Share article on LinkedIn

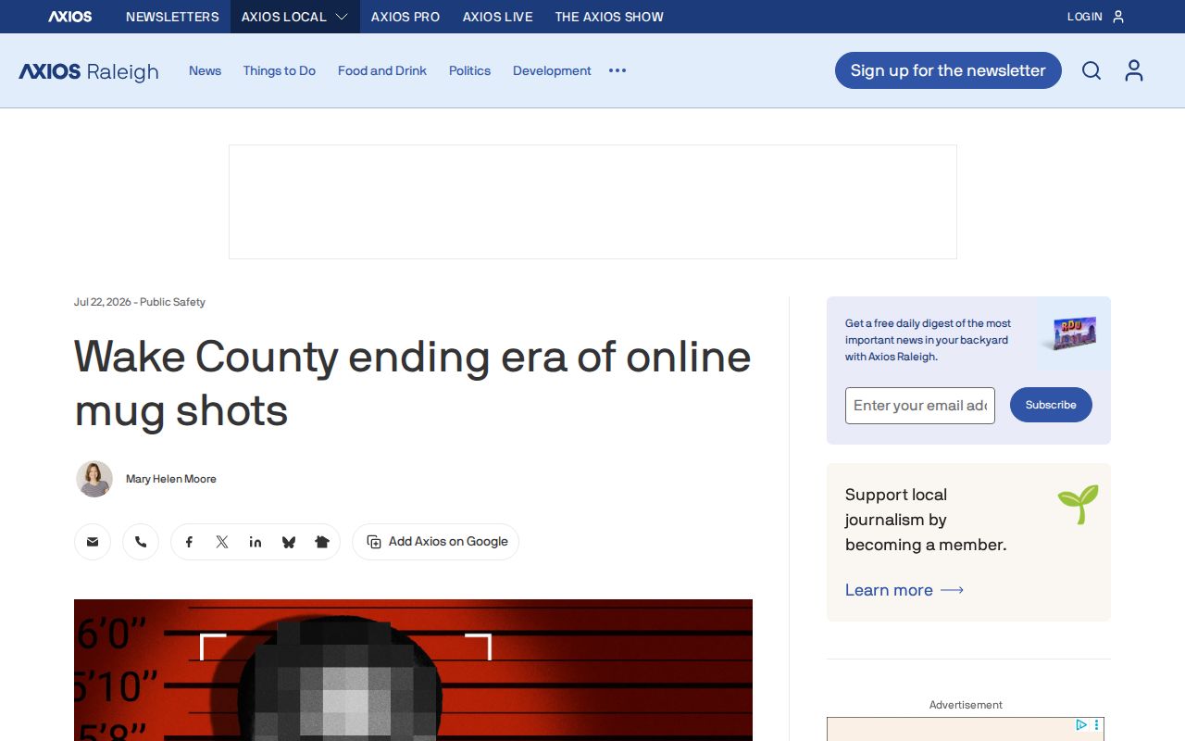pyautogui.click(x=256, y=542)
